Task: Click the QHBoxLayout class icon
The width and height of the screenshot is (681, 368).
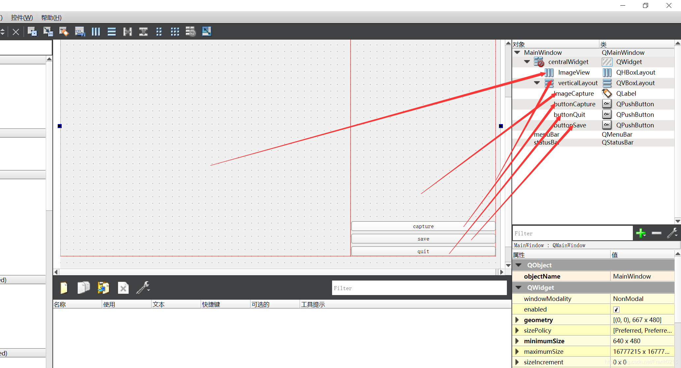Action: (x=607, y=72)
